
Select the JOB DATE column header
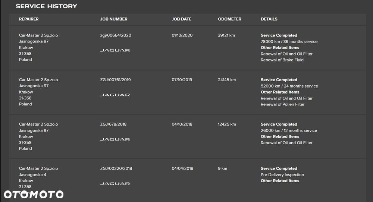(181, 19)
